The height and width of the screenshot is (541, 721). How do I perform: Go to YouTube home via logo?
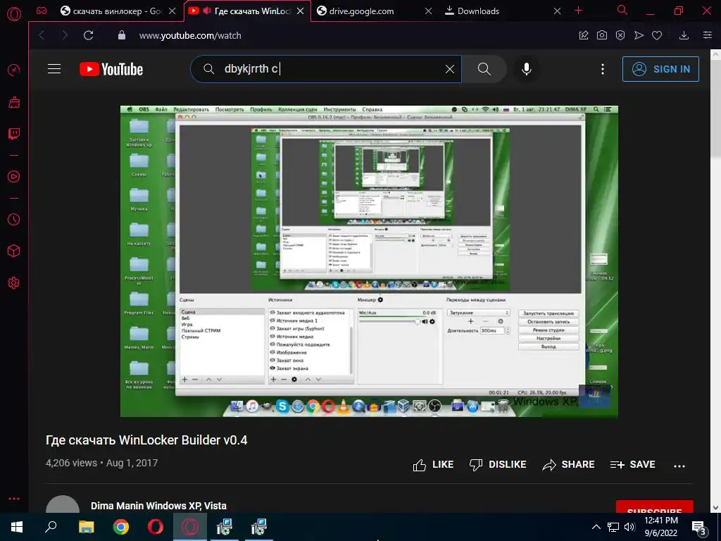111,69
